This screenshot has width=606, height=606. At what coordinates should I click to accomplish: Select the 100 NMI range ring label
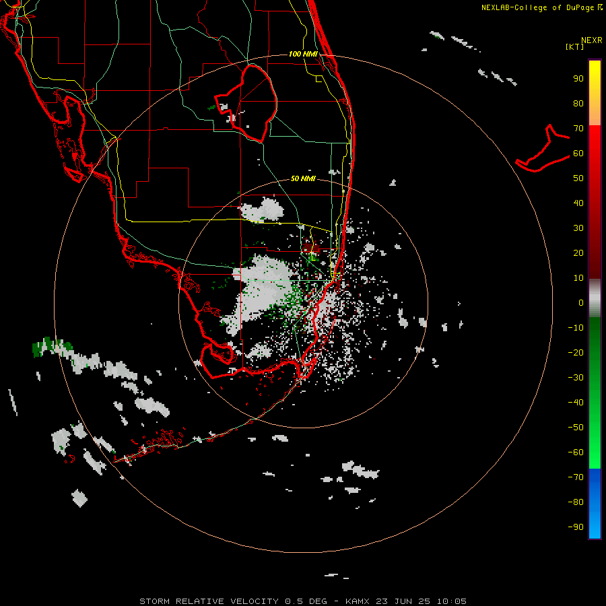303,54
